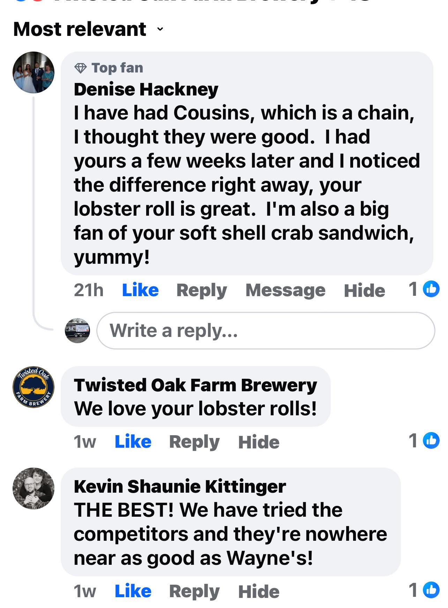Open the Most relevant sort dropdown

coord(88,29)
